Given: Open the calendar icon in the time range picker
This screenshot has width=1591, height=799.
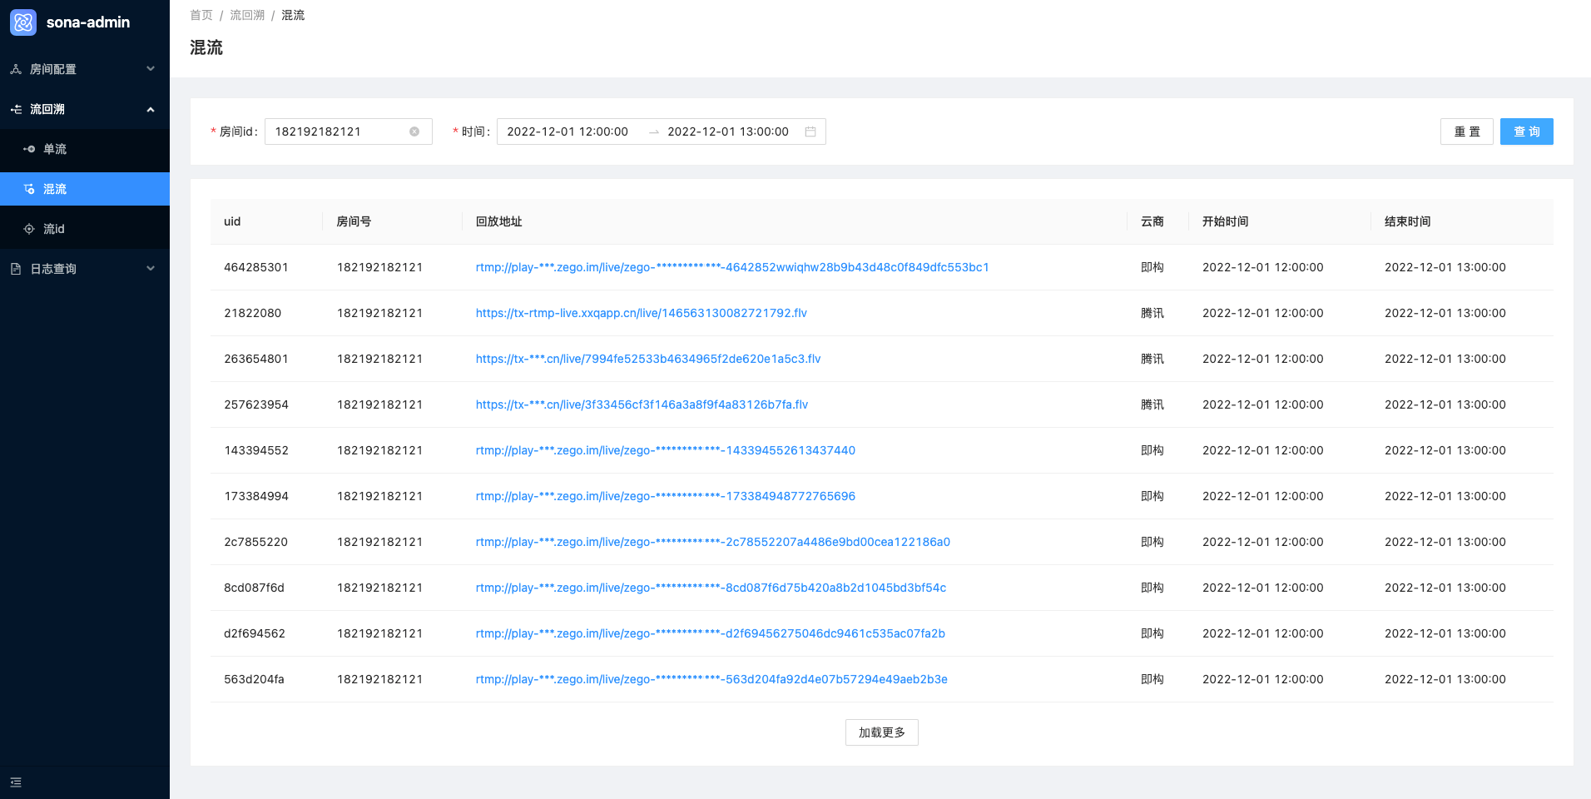Looking at the screenshot, I should [810, 132].
